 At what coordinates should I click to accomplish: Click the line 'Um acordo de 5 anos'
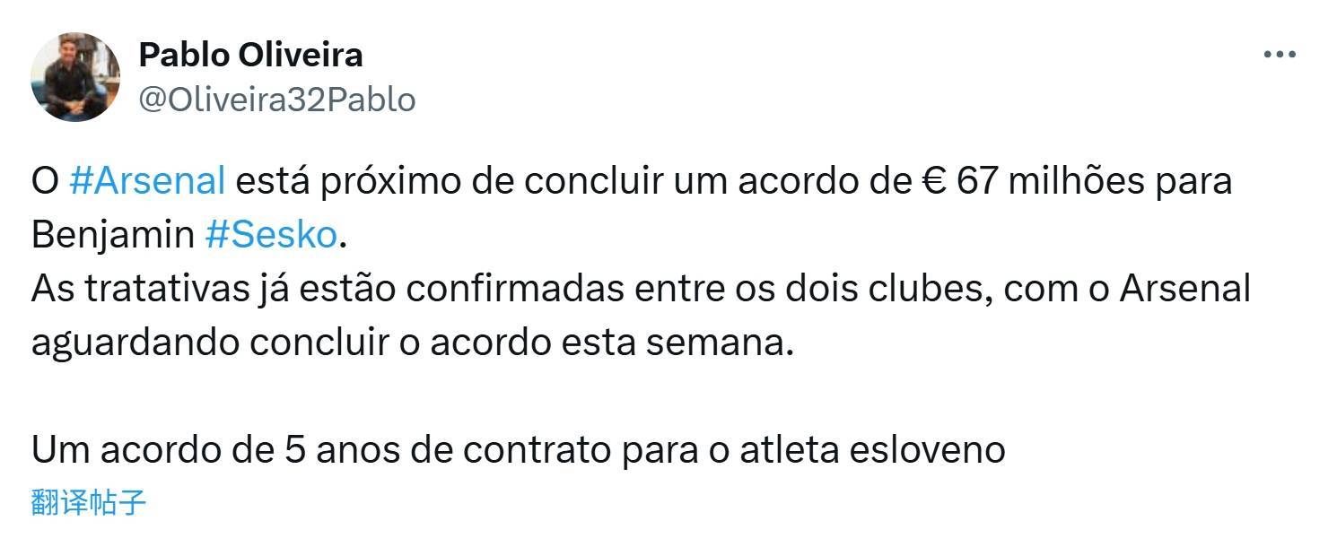pos(518,450)
